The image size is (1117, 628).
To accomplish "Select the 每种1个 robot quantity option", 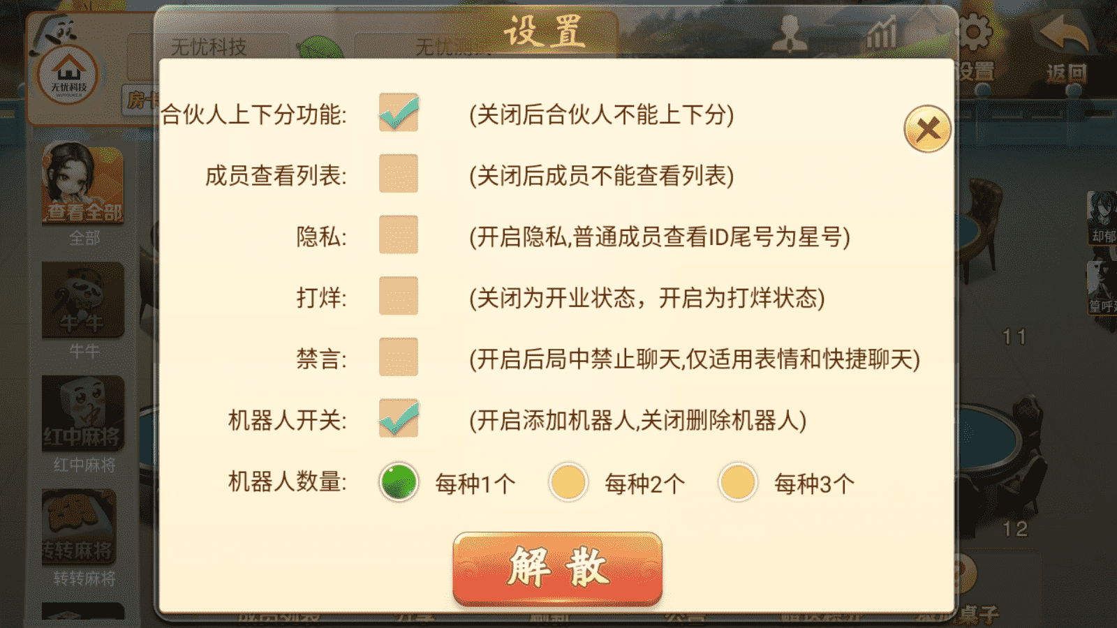I will point(399,482).
